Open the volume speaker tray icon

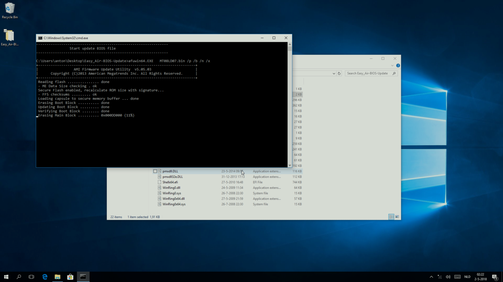[448, 277]
